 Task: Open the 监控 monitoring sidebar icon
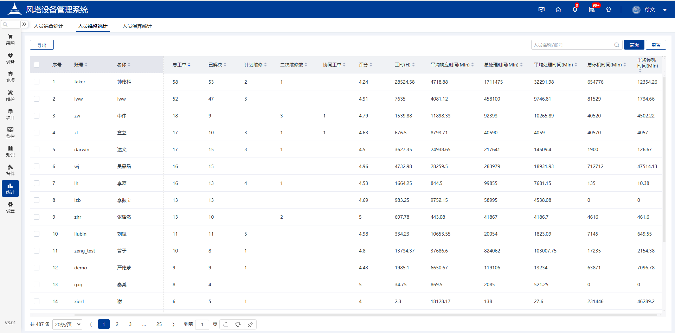pyautogui.click(x=10, y=133)
